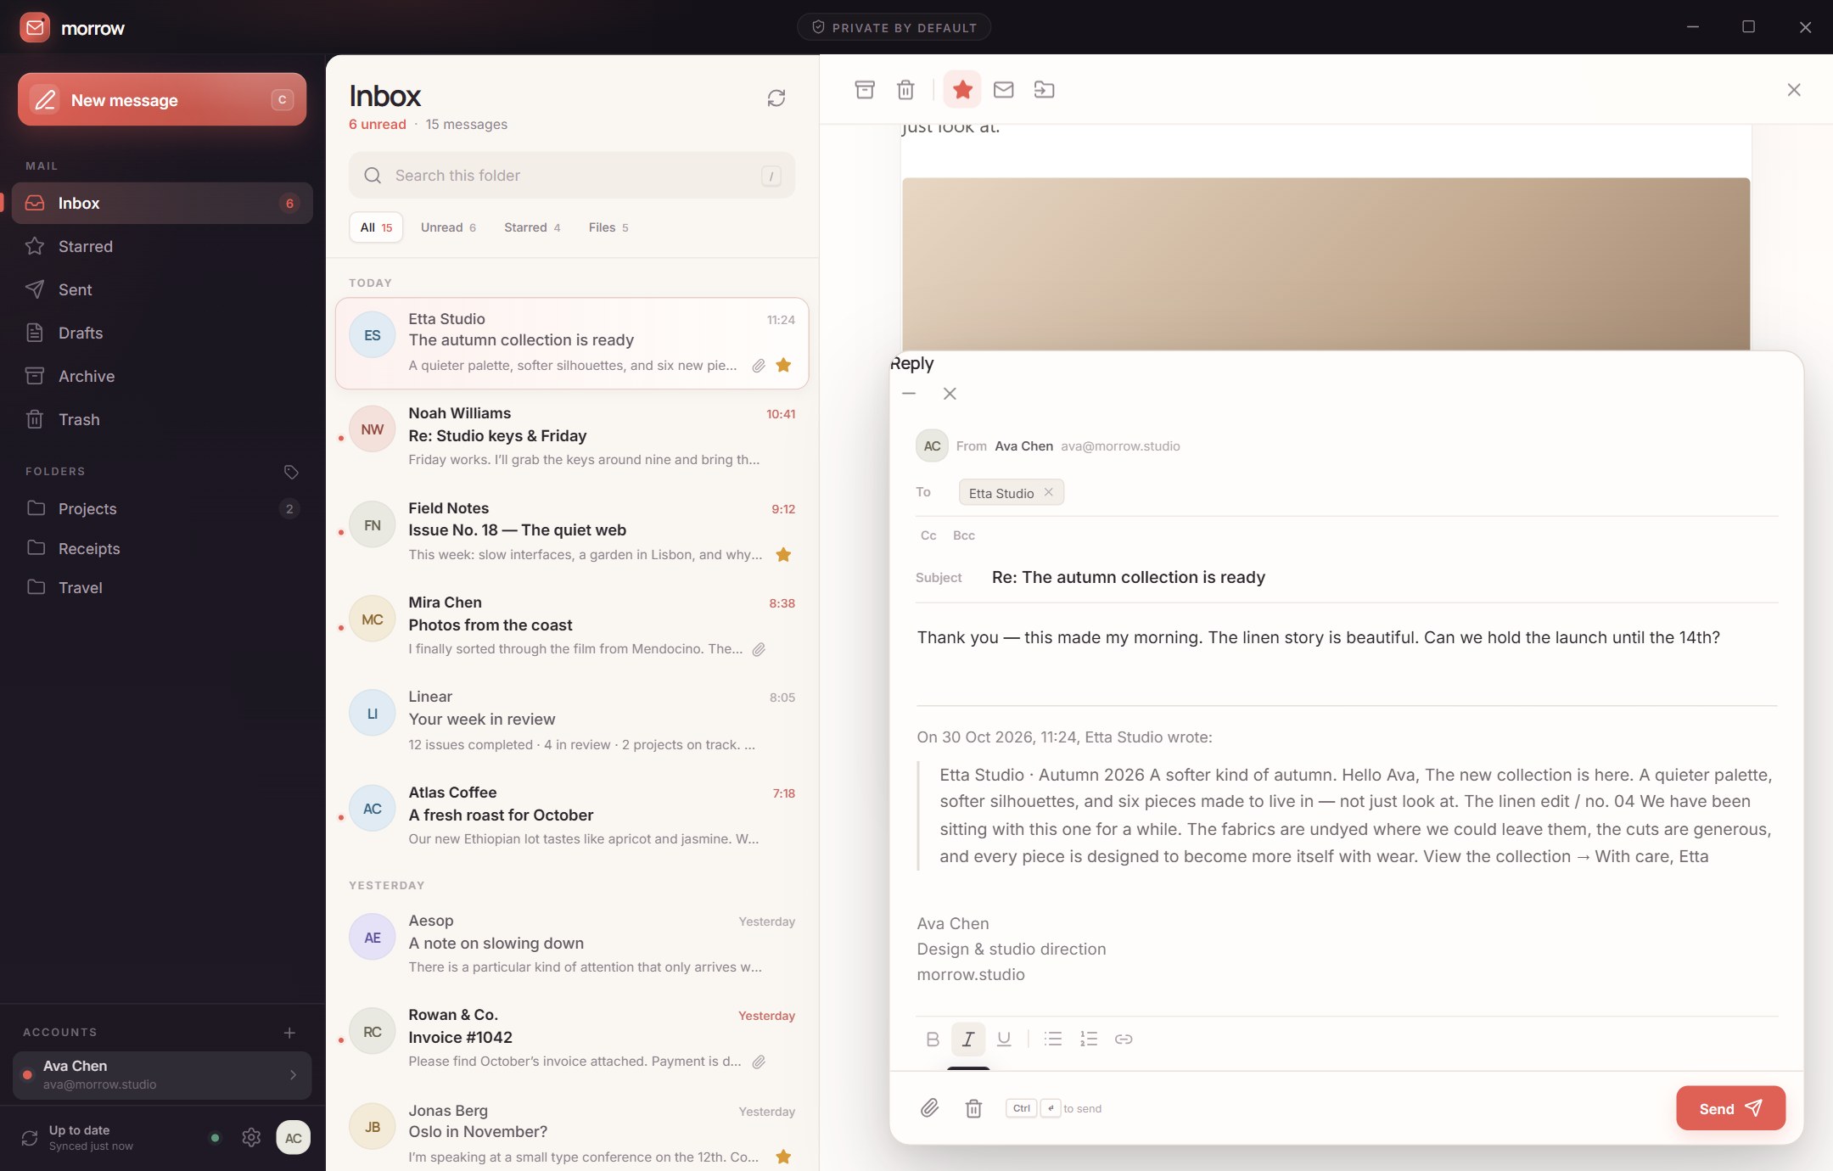Screen dimensions: 1833x1171
Task: Expand the Ava Chen account chevron
Action: pos(293,1075)
